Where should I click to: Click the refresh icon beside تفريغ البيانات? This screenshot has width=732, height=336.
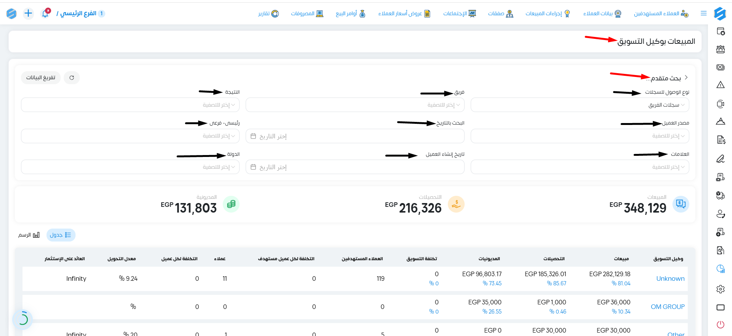point(72,78)
